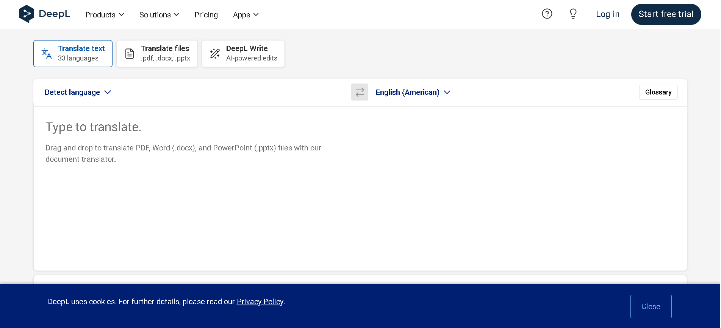The image size is (721, 328).
Task: Click the Log in link
Action: [x=607, y=14]
